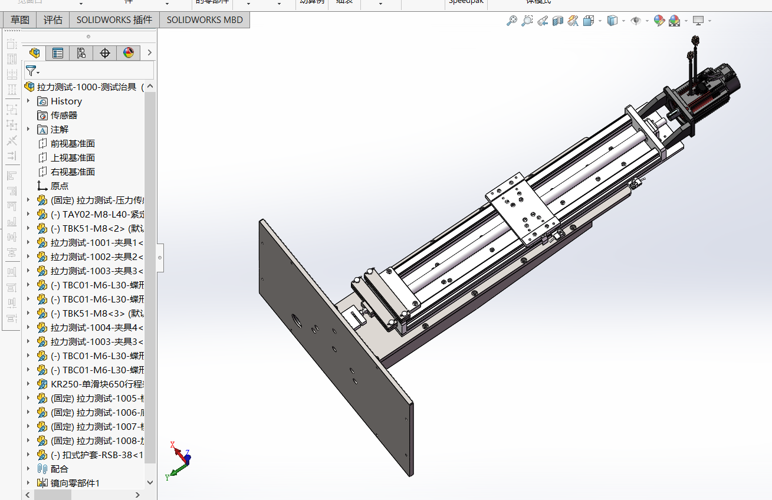Open the DimXpertManager crosshair tab
This screenshot has height=500, width=772.
tap(105, 53)
